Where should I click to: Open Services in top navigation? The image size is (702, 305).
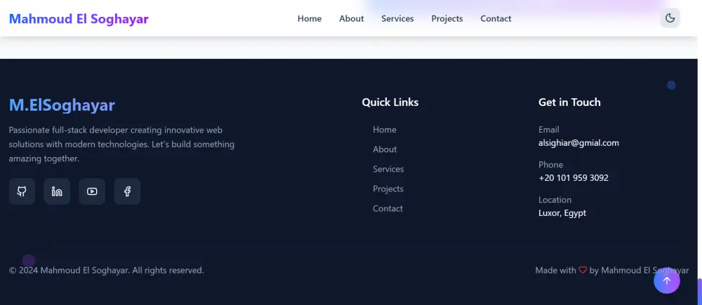pyautogui.click(x=397, y=18)
